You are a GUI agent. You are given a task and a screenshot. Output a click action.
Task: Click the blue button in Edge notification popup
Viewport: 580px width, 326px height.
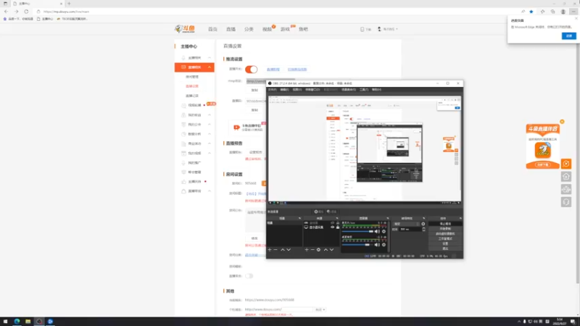[569, 35]
